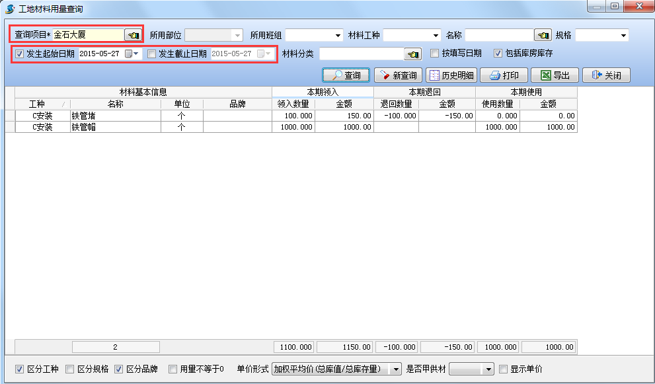The image size is (655, 384).
Task: Click the 查询 search button
Action: tap(346, 75)
